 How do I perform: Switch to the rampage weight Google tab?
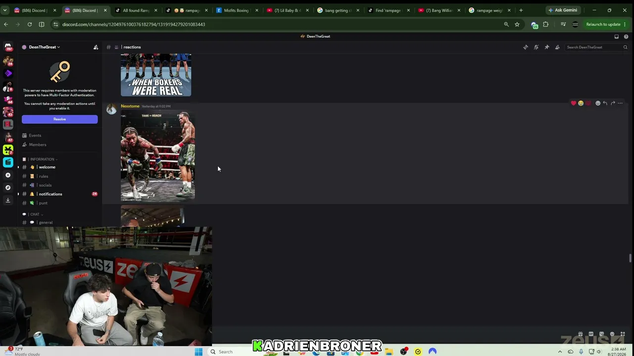point(489,10)
